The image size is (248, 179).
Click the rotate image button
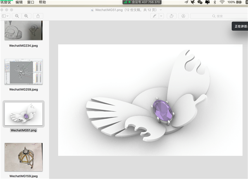click(171, 16)
